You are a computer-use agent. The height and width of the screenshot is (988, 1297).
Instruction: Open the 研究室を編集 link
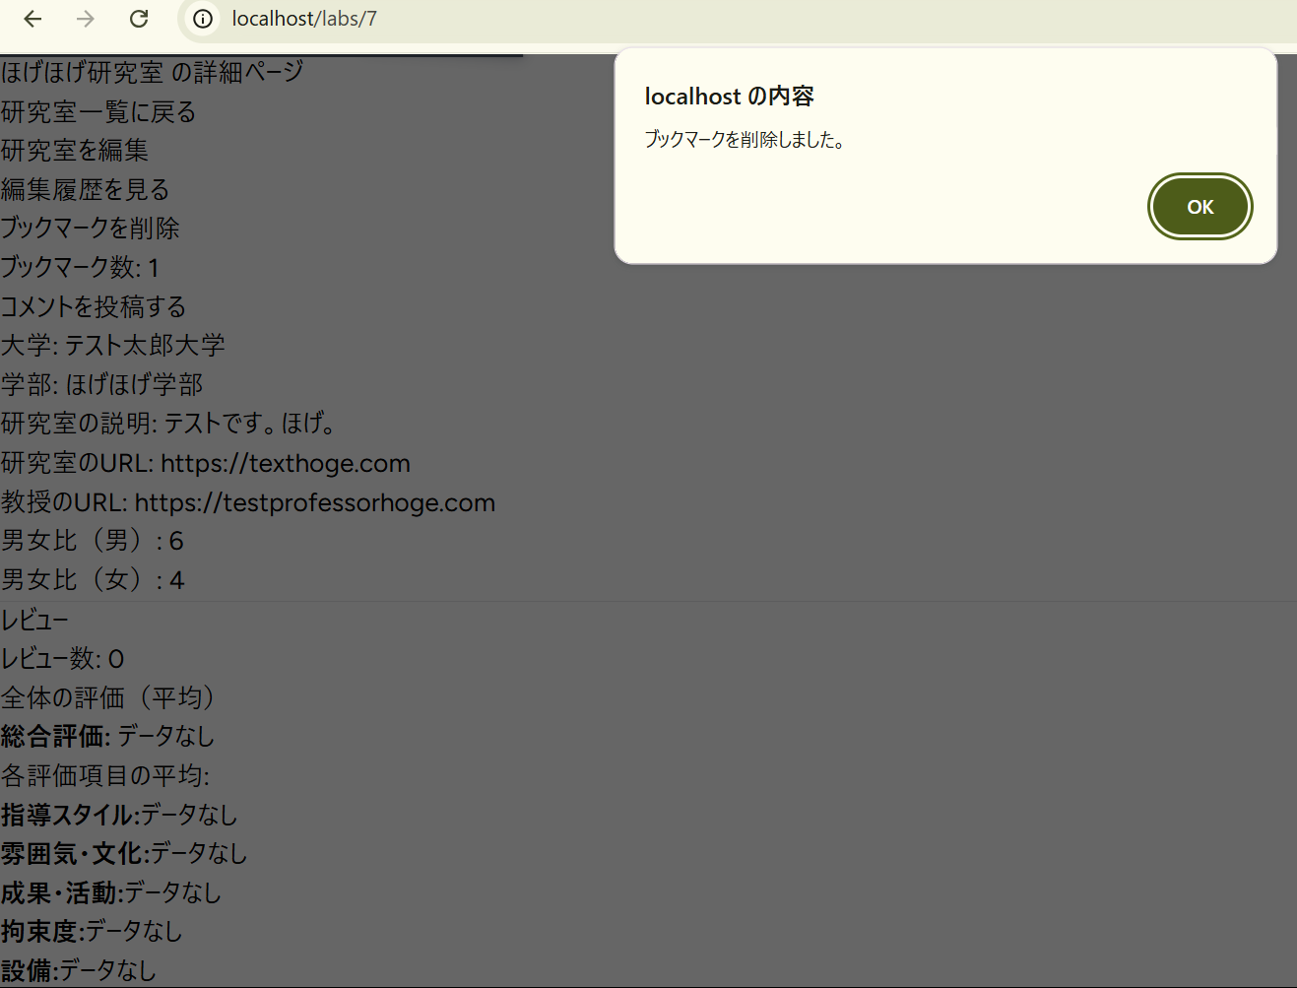[x=75, y=151]
